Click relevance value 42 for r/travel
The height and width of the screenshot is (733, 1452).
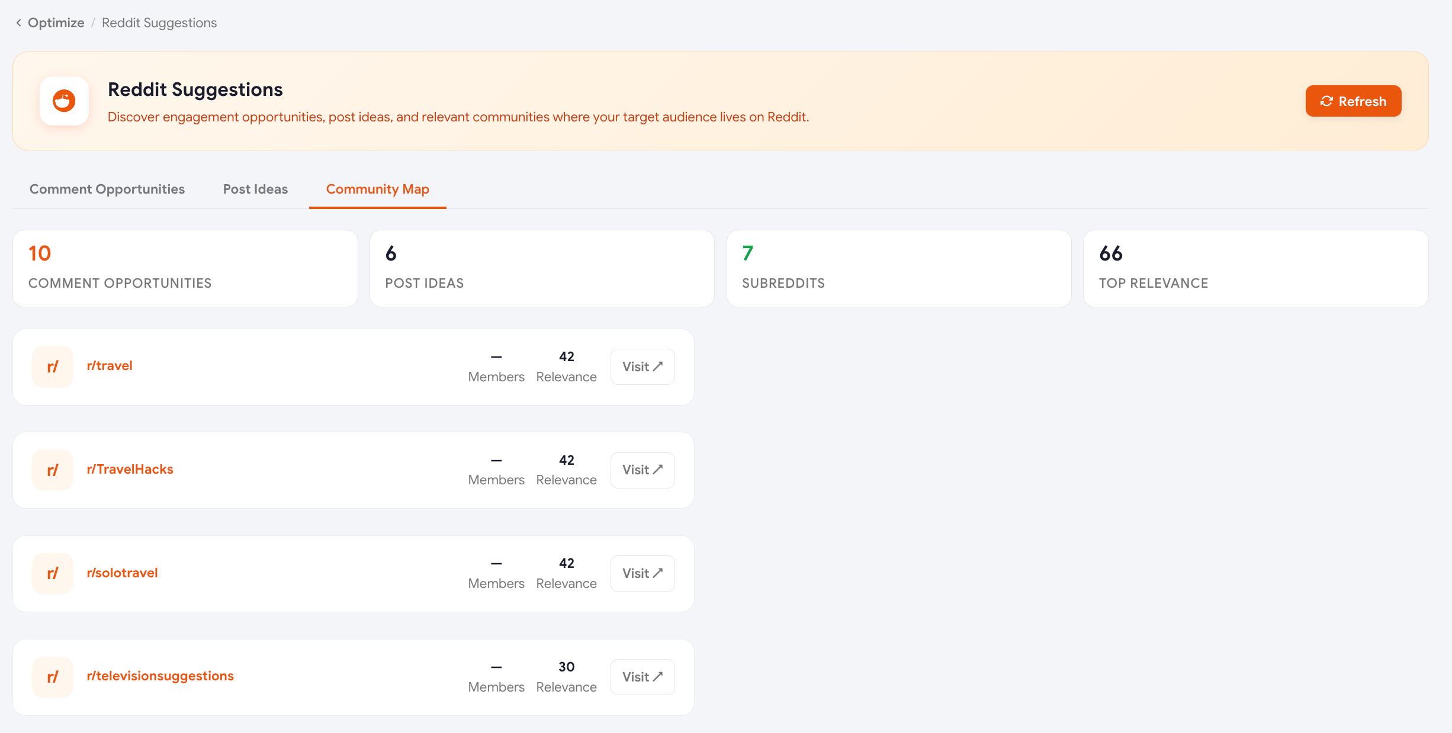pyautogui.click(x=567, y=356)
